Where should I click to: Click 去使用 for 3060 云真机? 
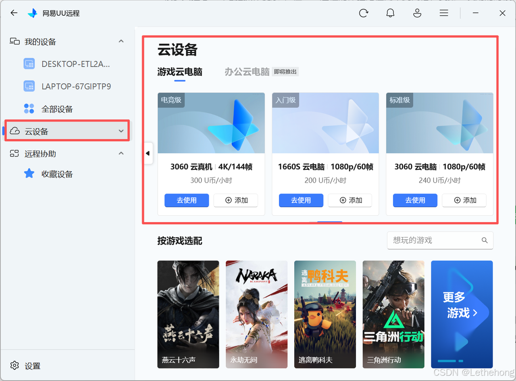click(x=187, y=200)
